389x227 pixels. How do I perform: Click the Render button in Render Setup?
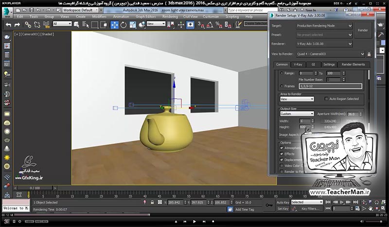coord(363,30)
